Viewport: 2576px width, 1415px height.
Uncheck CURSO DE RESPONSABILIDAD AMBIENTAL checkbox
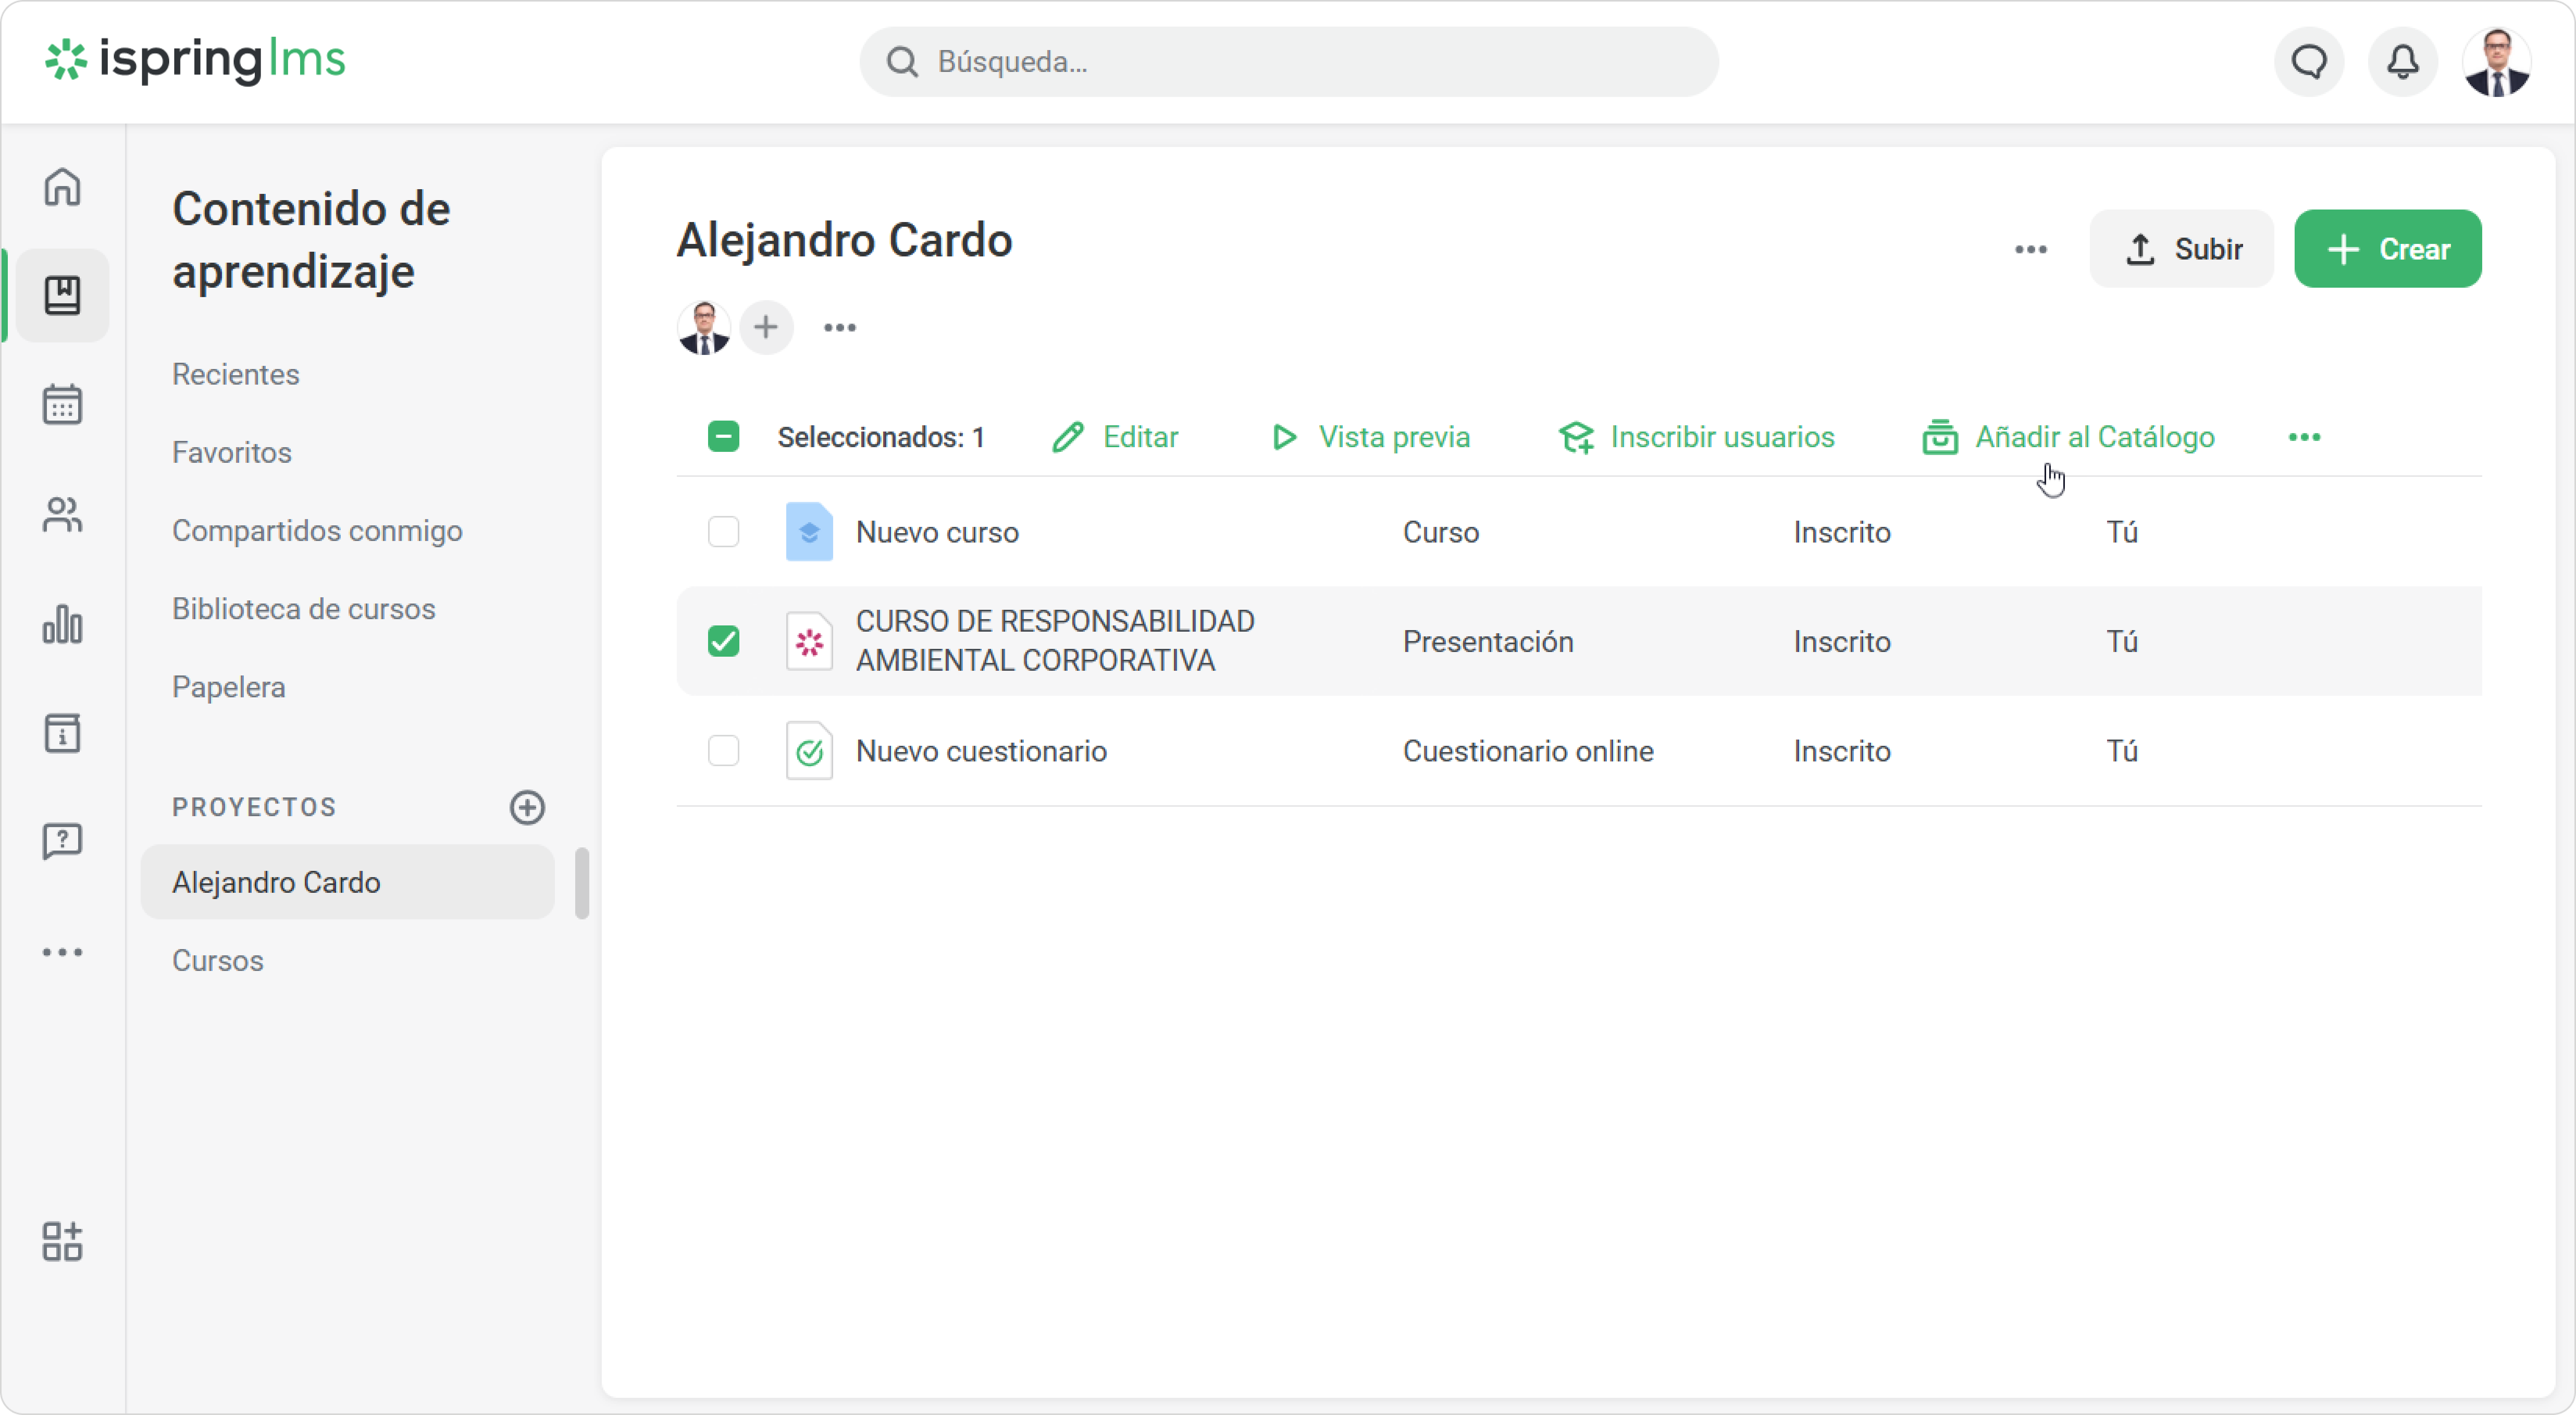point(723,641)
